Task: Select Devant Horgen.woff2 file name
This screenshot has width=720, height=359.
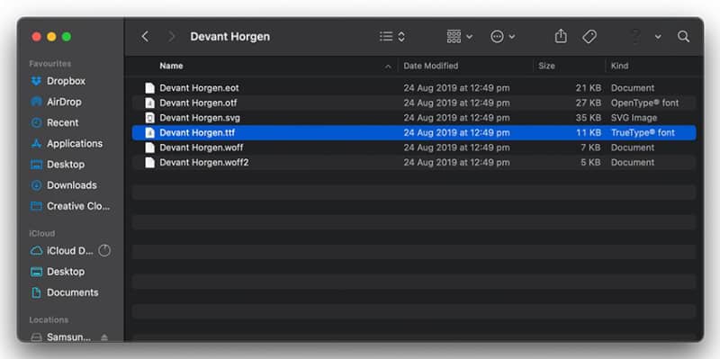Action: tap(204, 163)
